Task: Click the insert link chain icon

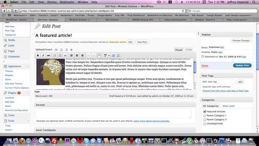Action: tap(88, 56)
